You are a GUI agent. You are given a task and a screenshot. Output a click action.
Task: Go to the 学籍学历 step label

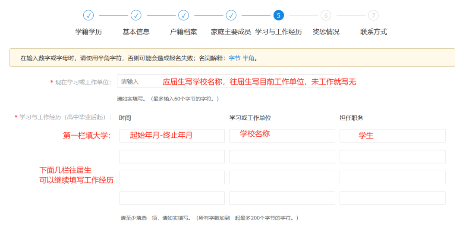(x=88, y=32)
